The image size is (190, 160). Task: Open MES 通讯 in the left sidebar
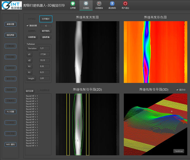10,144
